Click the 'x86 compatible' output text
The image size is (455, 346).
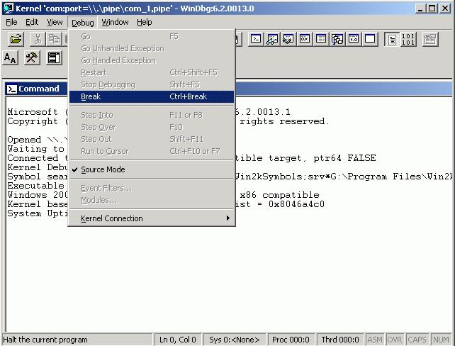tap(279, 195)
